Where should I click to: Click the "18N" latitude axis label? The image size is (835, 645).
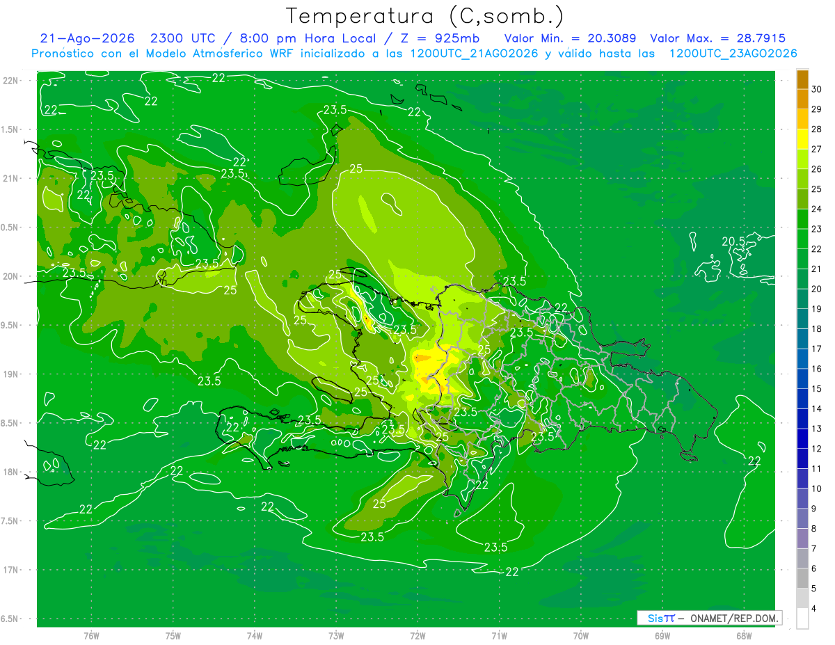[x=11, y=472]
